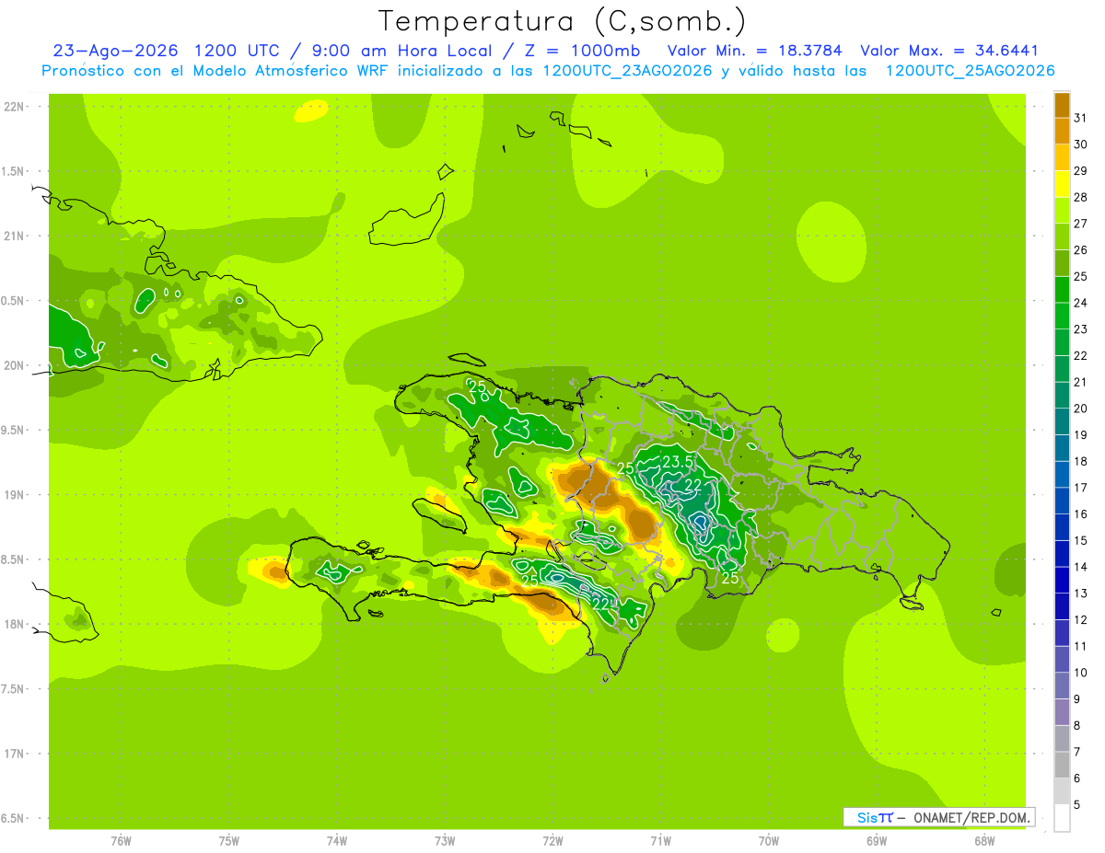
Task: Click the legend swatch between 26 and 27
Action: [x=1062, y=236]
